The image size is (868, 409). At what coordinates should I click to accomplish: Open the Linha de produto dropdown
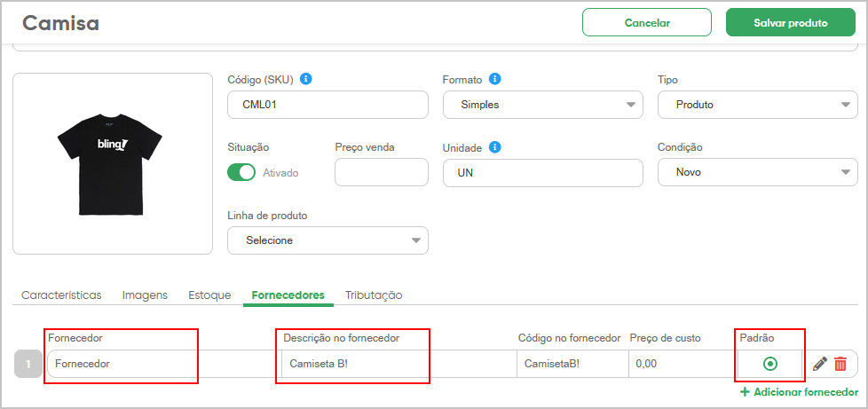tap(327, 240)
